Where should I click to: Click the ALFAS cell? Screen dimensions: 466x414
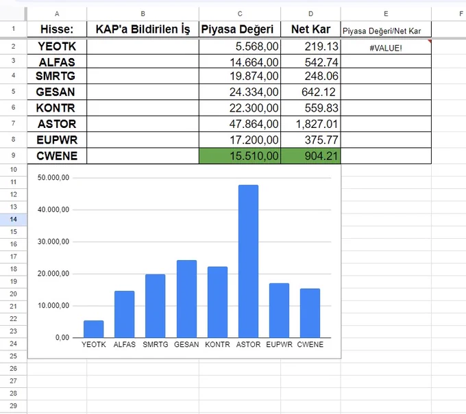[x=57, y=62]
